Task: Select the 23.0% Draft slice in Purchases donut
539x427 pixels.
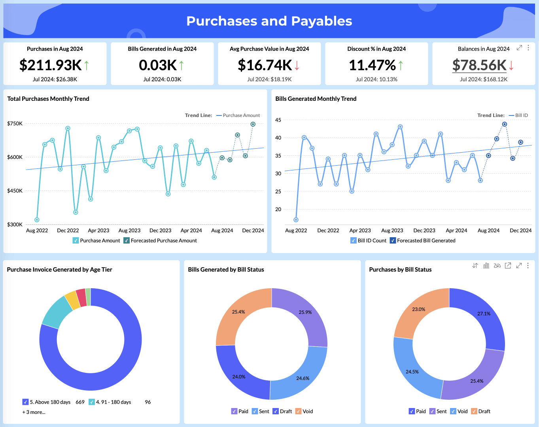Action: [x=418, y=309]
